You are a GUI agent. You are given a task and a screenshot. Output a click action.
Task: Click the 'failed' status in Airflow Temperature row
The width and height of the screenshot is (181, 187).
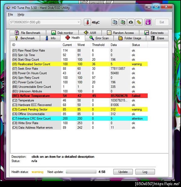(136, 96)
